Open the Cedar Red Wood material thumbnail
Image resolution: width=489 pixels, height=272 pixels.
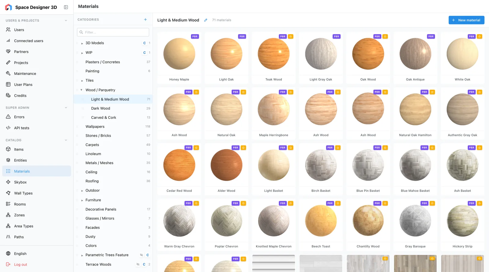point(179,165)
